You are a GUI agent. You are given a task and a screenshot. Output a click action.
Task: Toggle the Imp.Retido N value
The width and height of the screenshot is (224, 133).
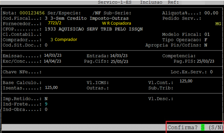(x=46, y=99)
